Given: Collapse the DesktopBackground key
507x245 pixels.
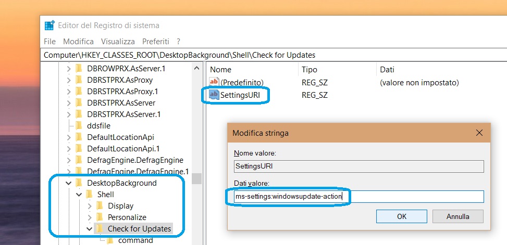Looking at the screenshot, I should pyautogui.click(x=69, y=183).
